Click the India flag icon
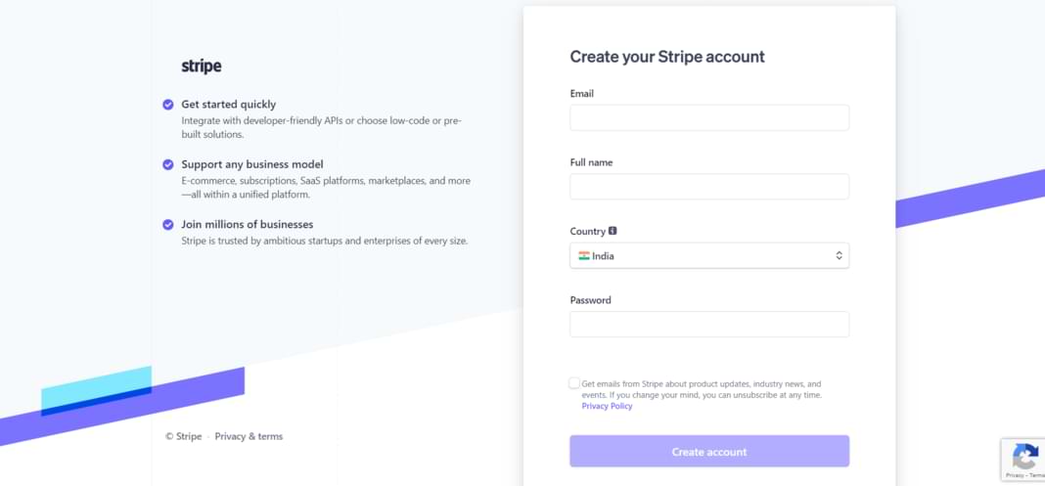 584,255
